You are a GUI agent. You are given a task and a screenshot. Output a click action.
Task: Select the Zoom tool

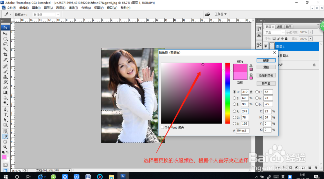pos(5,147)
